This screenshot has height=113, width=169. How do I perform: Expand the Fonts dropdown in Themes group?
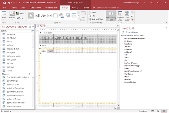click(21, 18)
